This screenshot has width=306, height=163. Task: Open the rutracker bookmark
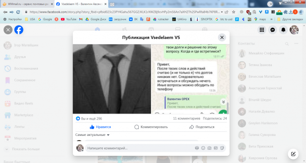pos(161,19)
